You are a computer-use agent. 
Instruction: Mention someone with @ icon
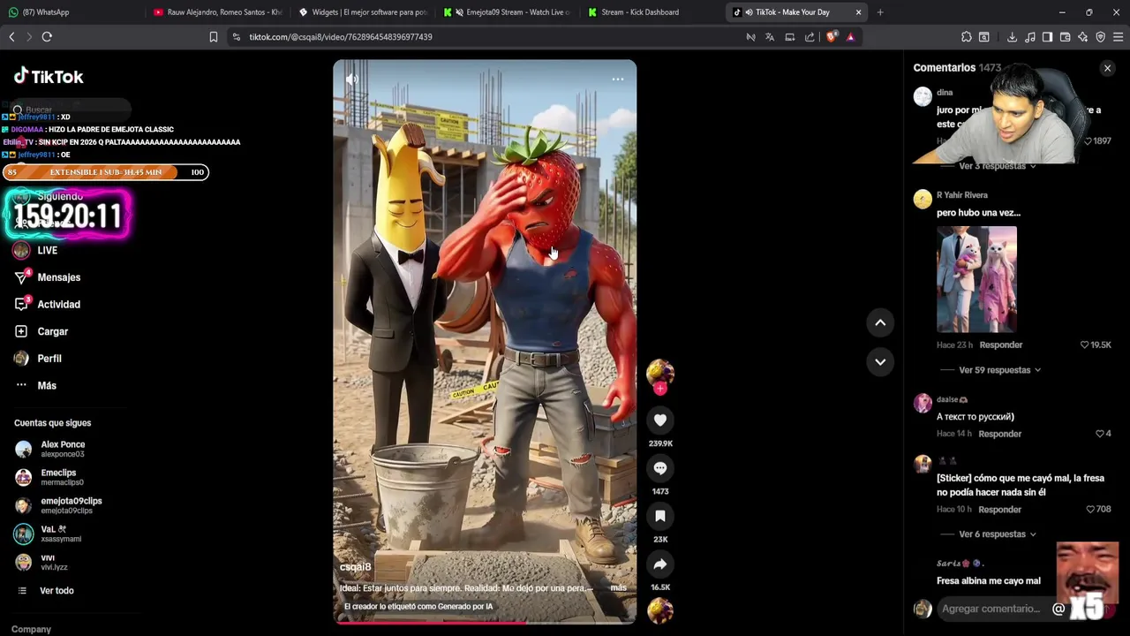click(x=1058, y=609)
